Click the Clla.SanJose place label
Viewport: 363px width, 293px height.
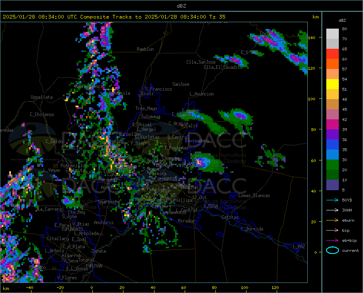(201, 62)
